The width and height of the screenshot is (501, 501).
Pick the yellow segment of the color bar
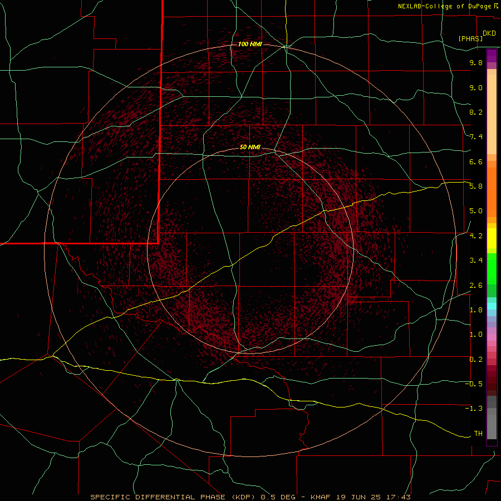coord(492,238)
